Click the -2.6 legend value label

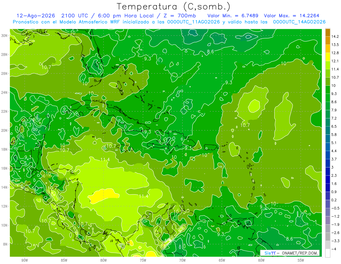coord(335,233)
